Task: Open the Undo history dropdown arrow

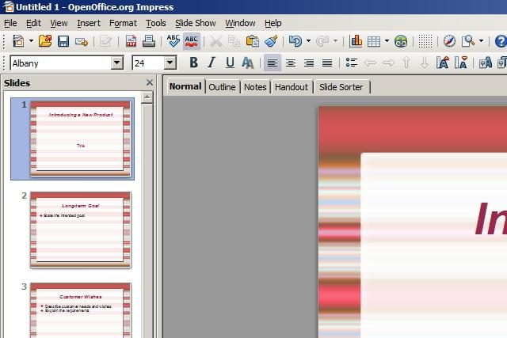Action: pyautogui.click(x=308, y=41)
